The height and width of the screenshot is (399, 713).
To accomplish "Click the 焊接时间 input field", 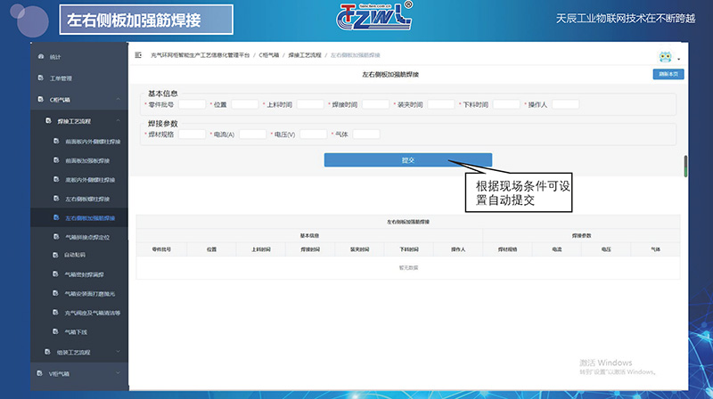I will point(375,104).
